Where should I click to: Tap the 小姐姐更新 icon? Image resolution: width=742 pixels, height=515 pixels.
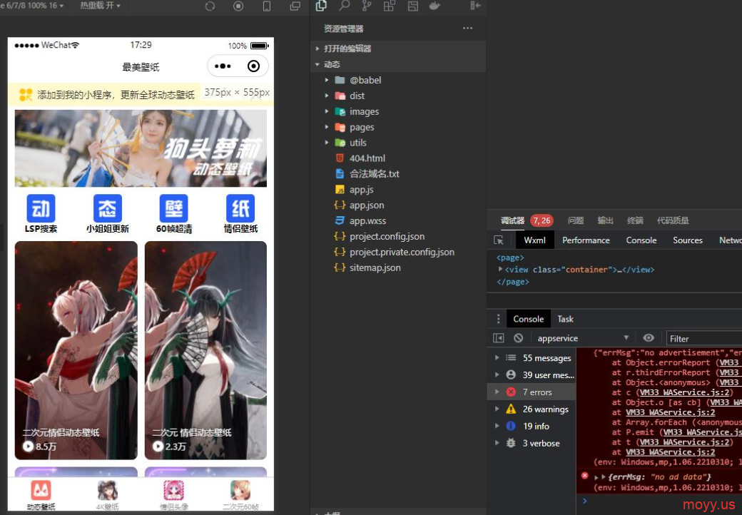tap(108, 214)
